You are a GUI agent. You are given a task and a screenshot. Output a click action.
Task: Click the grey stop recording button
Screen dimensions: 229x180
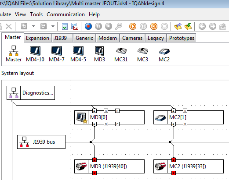pyautogui.click(x=109, y=26)
